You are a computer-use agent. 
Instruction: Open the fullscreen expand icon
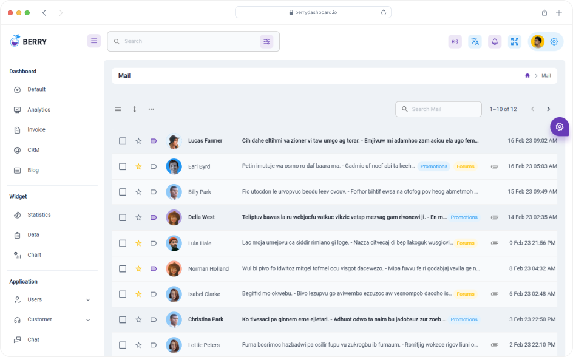[515, 41]
